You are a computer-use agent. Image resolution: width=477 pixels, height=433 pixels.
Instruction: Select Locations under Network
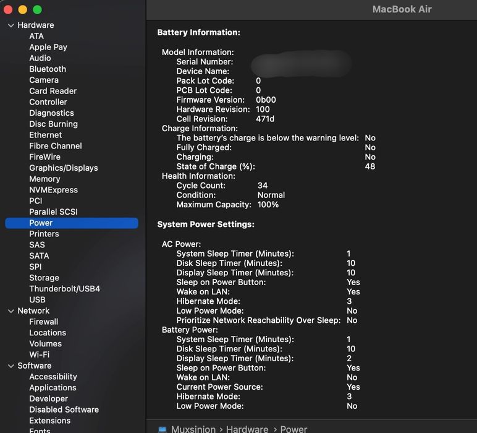point(48,333)
